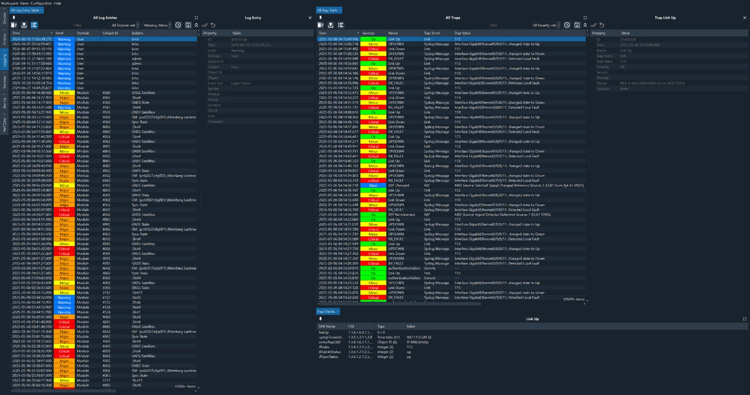Close the All Log Entry Table tab
The image size is (750, 395).
[x=42, y=10]
